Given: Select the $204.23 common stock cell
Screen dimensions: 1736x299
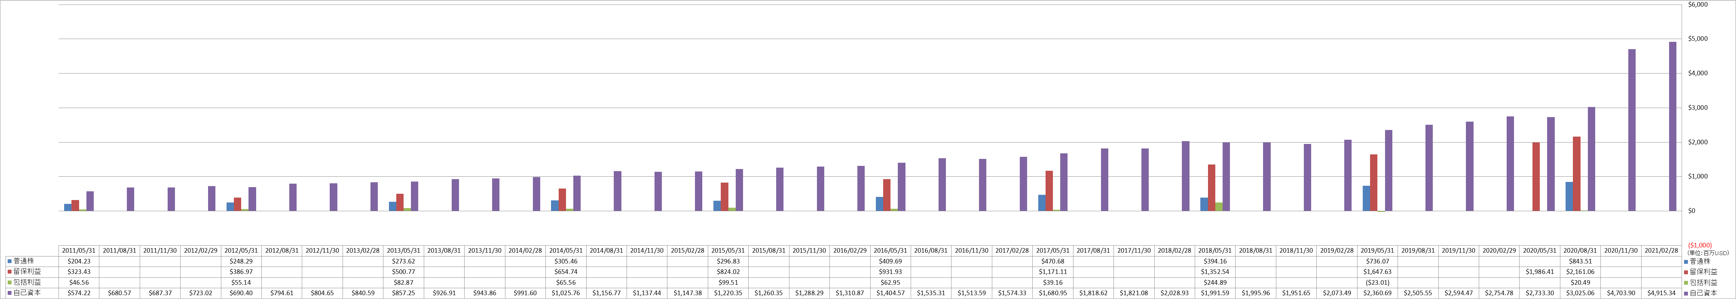Looking at the screenshot, I should [79, 261].
